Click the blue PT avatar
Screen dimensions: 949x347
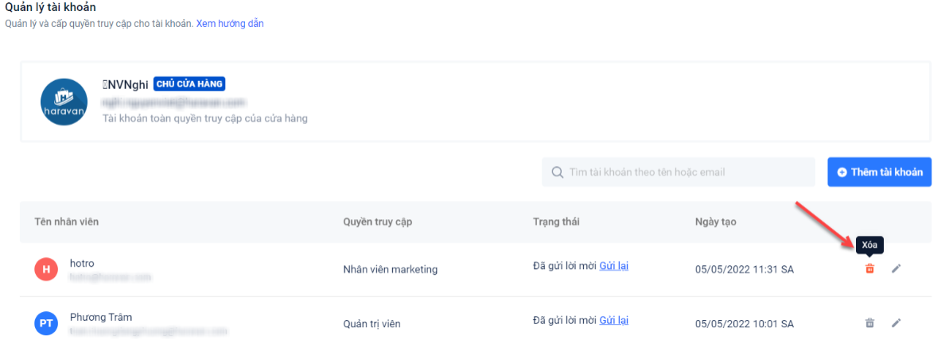pyautogui.click(x=46, y=323)
